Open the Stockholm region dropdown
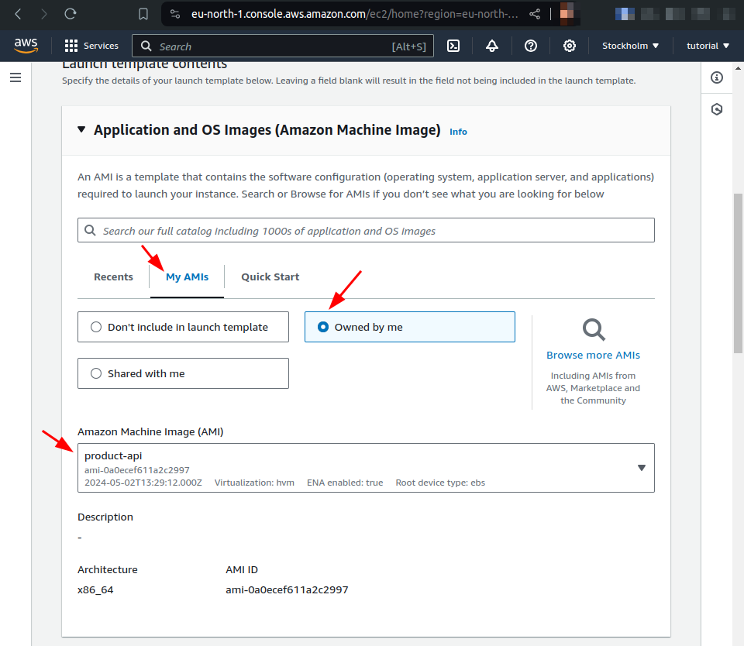Screen dimensions: 744x646 tap(630, 46)
